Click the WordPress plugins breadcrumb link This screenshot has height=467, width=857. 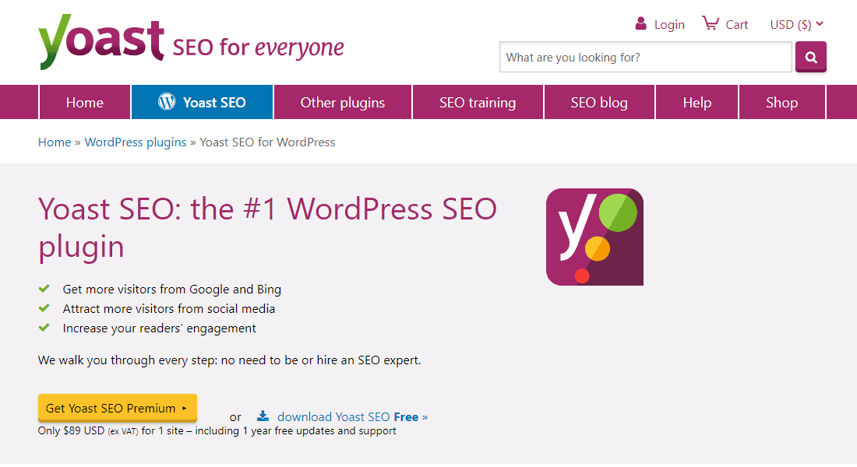[x=136, y=142]
